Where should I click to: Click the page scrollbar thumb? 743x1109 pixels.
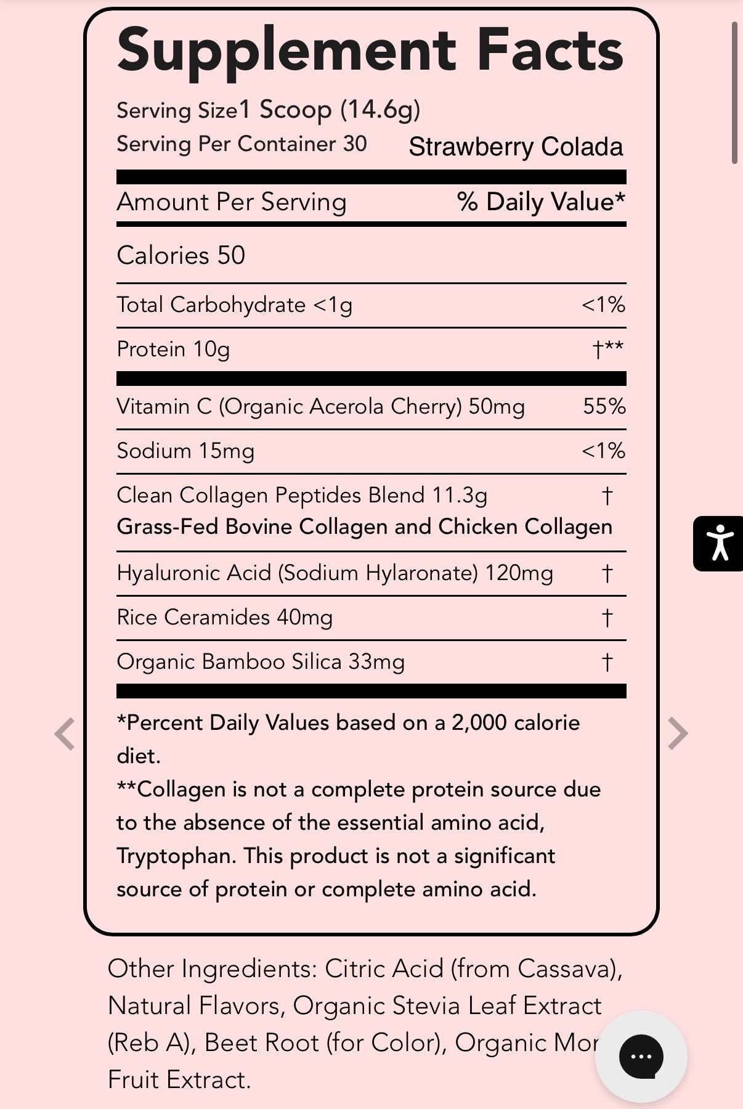[x=734, y=92]
